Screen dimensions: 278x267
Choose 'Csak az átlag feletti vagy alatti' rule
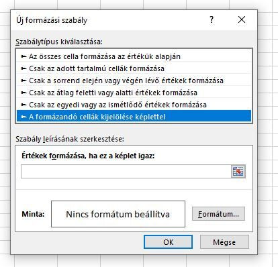point(134,93)
